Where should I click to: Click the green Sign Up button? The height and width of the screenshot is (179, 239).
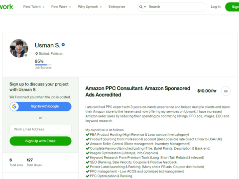tap(232, 7)
